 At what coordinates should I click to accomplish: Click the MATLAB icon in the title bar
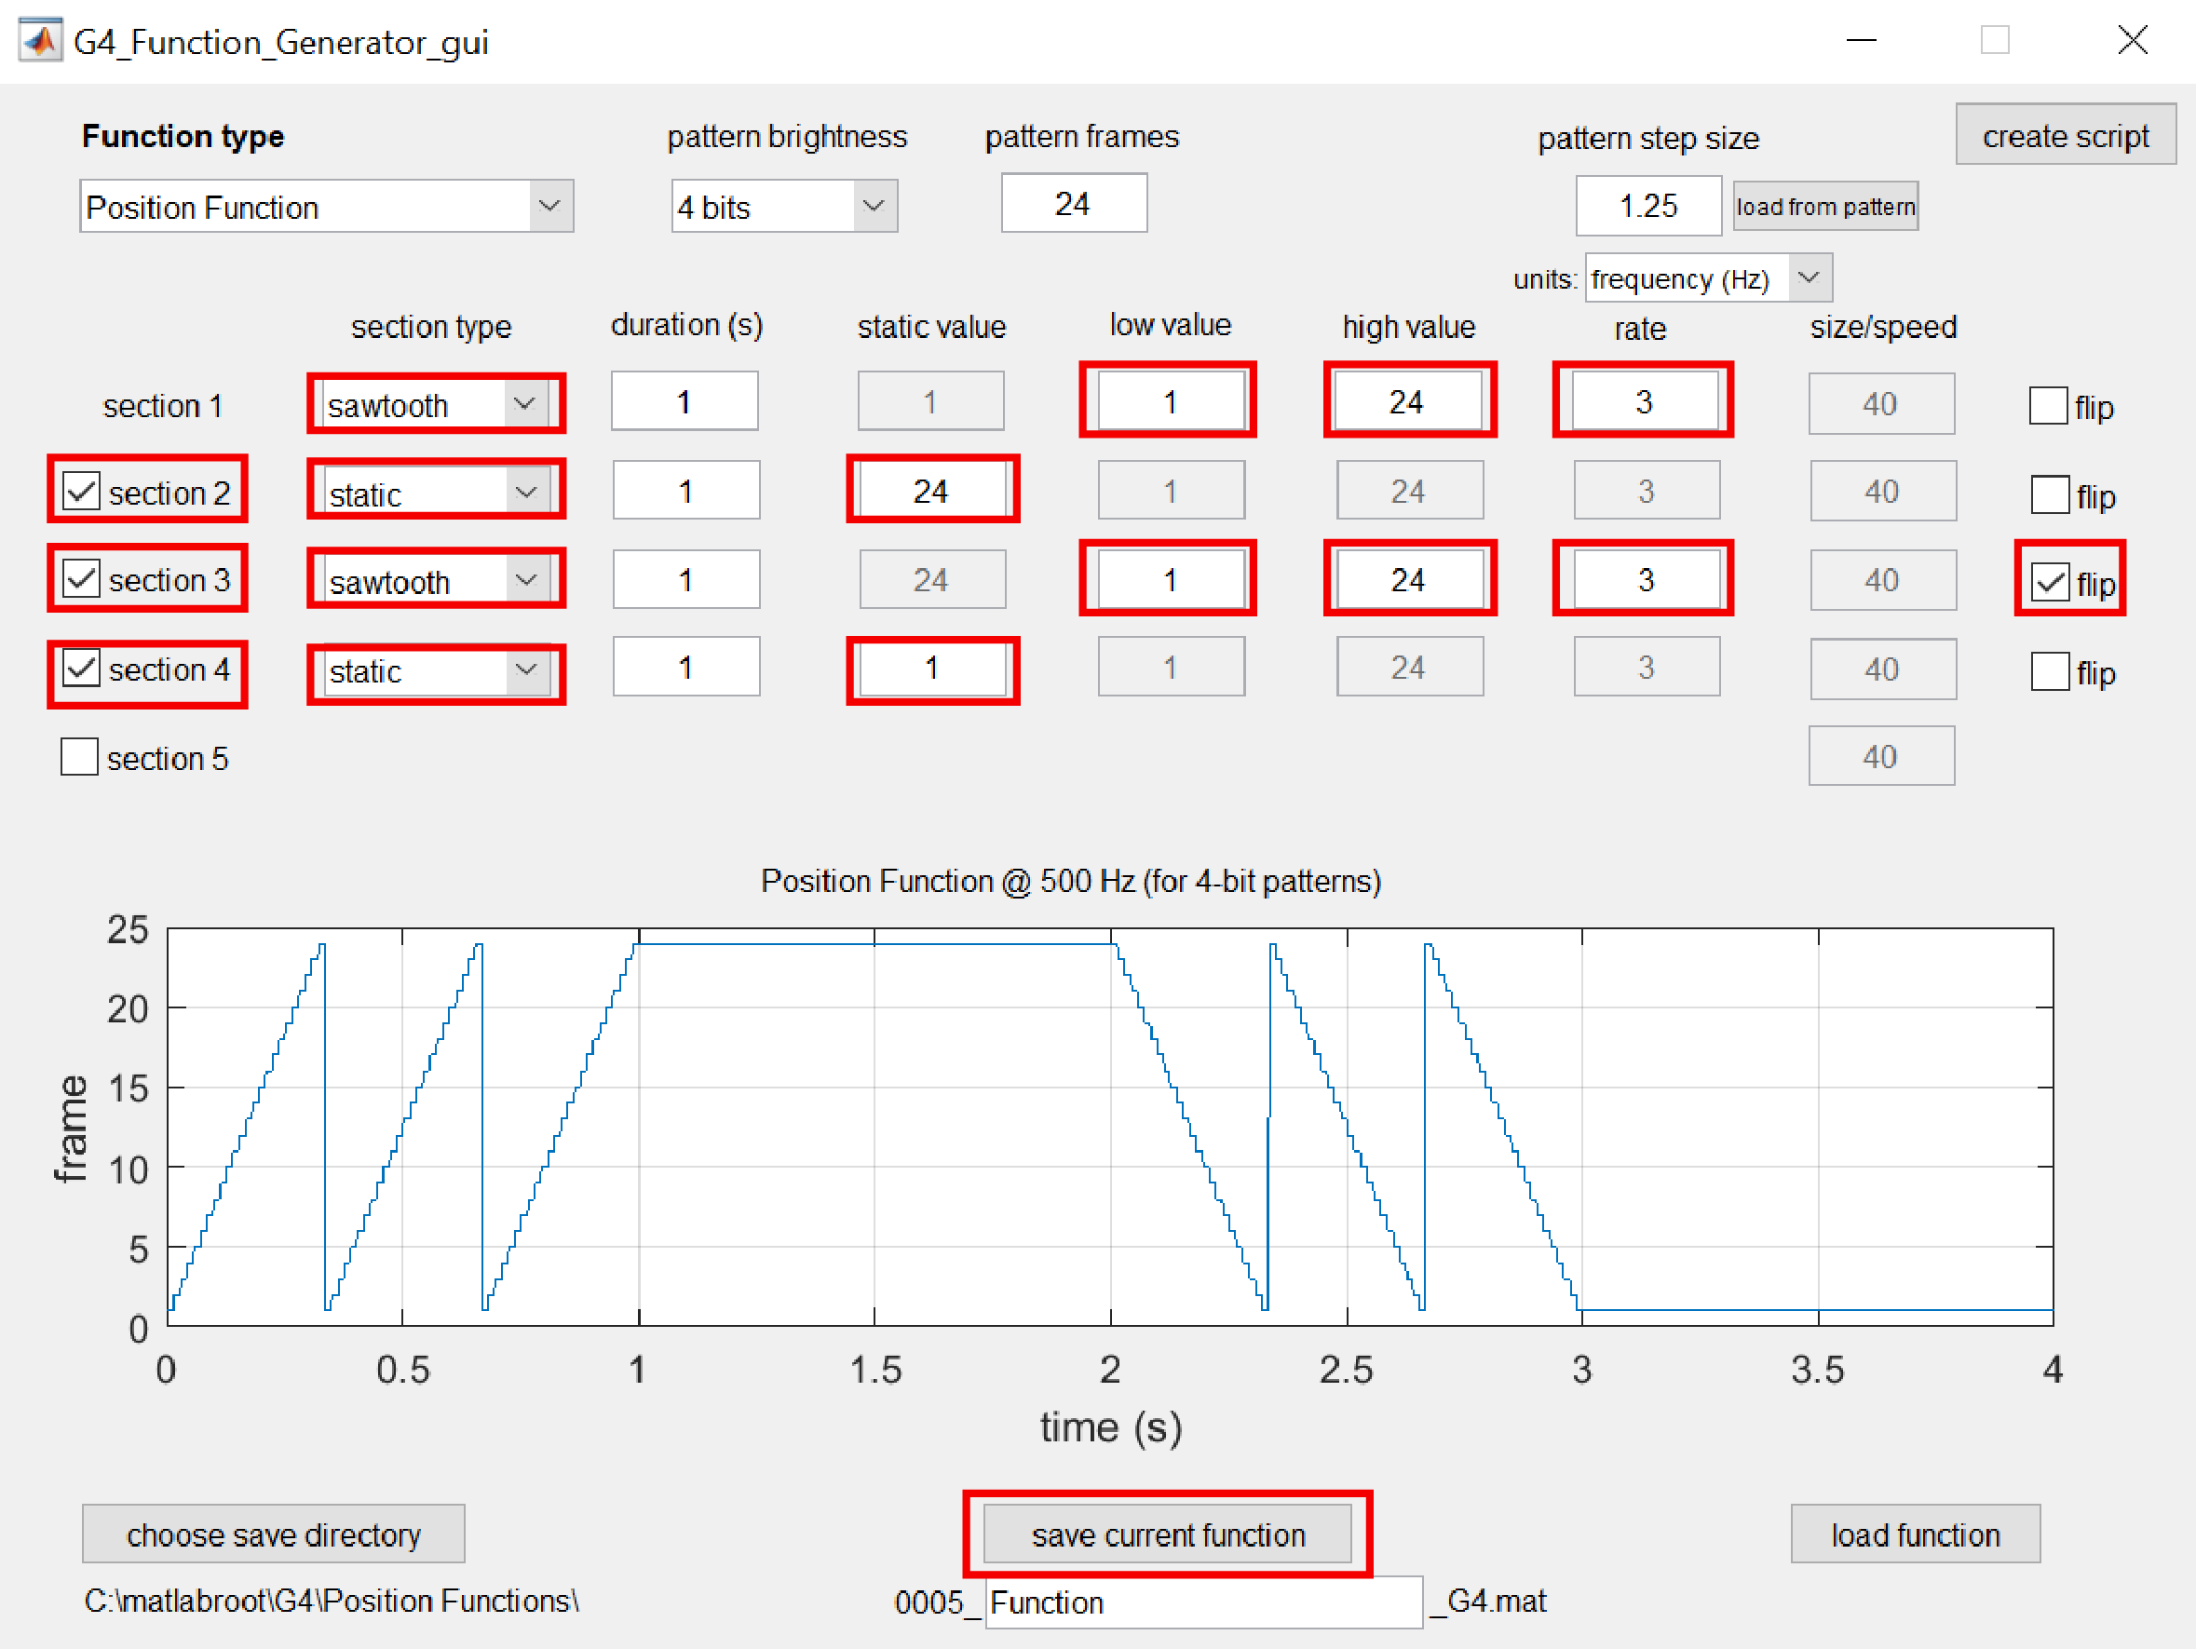39,41
